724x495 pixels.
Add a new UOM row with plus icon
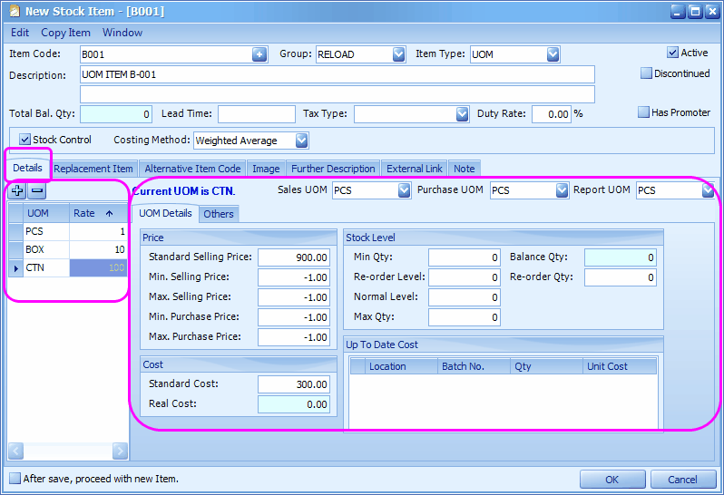tap(17, 190)
